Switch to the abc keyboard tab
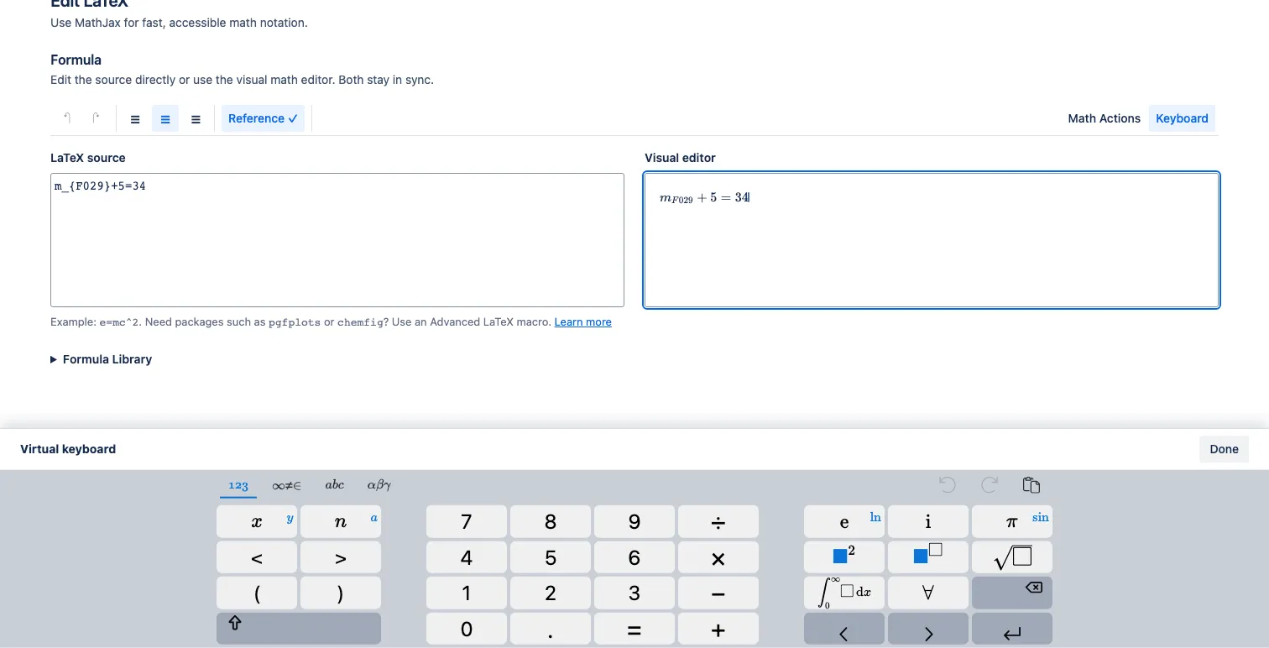 (334, 485)
